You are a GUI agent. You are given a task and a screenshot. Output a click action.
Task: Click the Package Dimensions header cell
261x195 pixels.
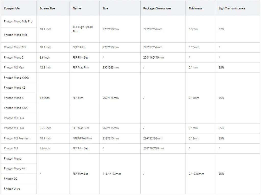(x=163, y=8)
